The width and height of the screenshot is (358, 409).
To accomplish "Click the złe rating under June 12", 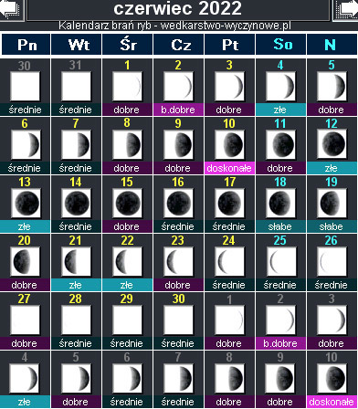I will click(332, 168).
